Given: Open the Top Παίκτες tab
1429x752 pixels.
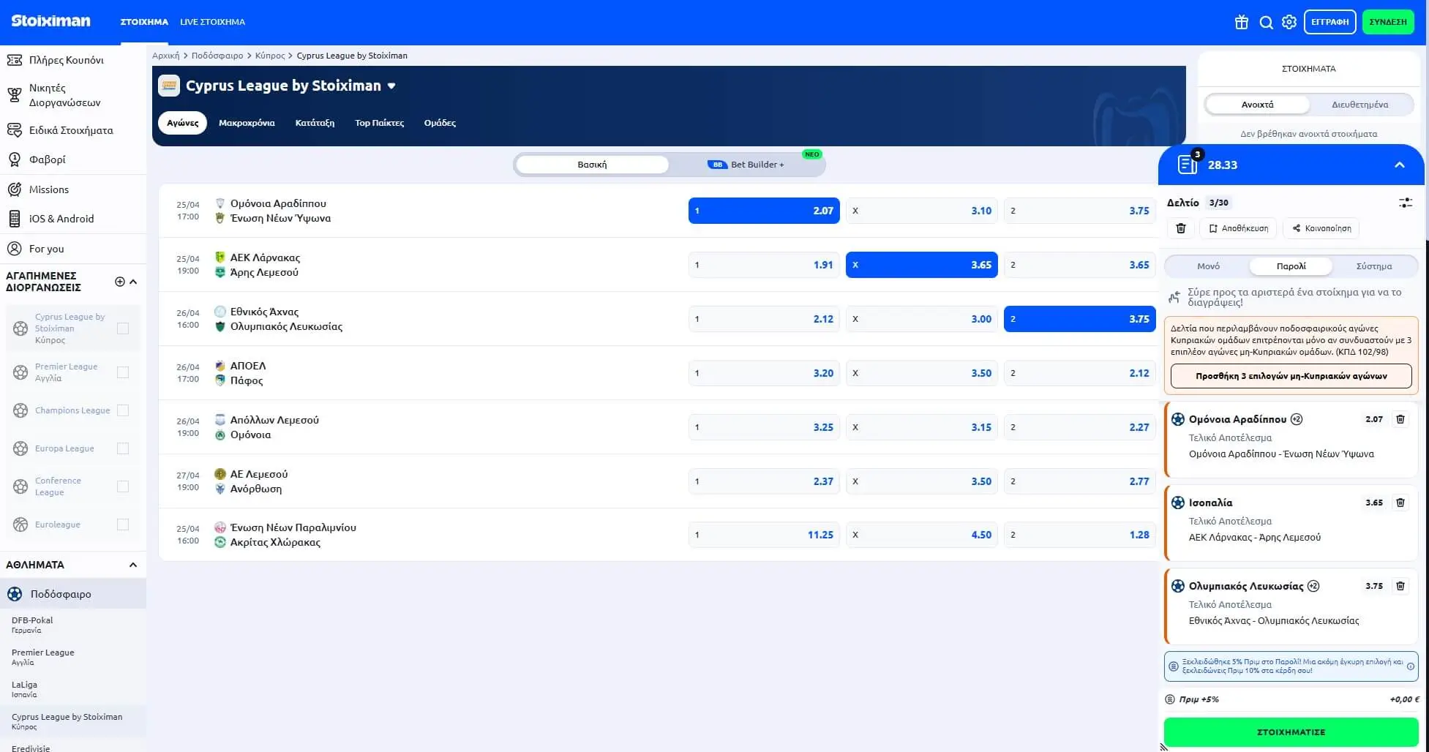Looking at the screenshot, I should click(x=379, y=123).
